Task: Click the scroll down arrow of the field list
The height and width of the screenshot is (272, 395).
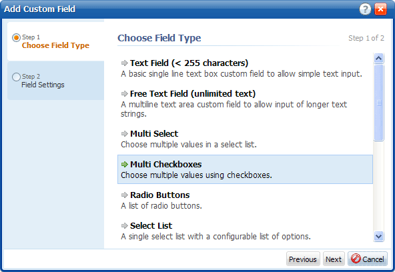Action: 378,236
